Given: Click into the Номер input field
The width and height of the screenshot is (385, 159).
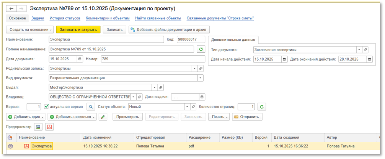Looking at the screenshot, I should pos(151,59).
